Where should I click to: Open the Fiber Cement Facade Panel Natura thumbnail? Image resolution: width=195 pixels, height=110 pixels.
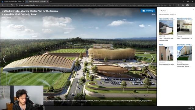[x=166, y=28]
